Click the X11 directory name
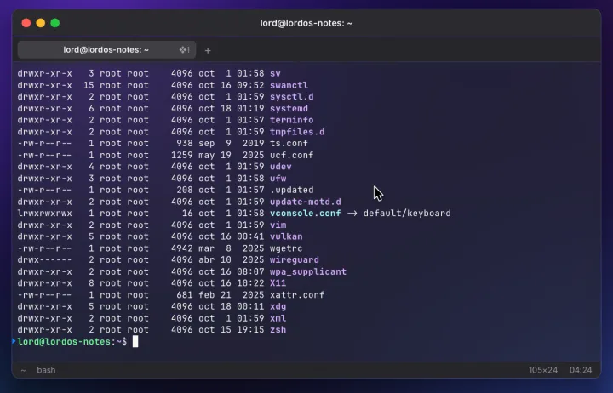 click(x=278, y=282)
